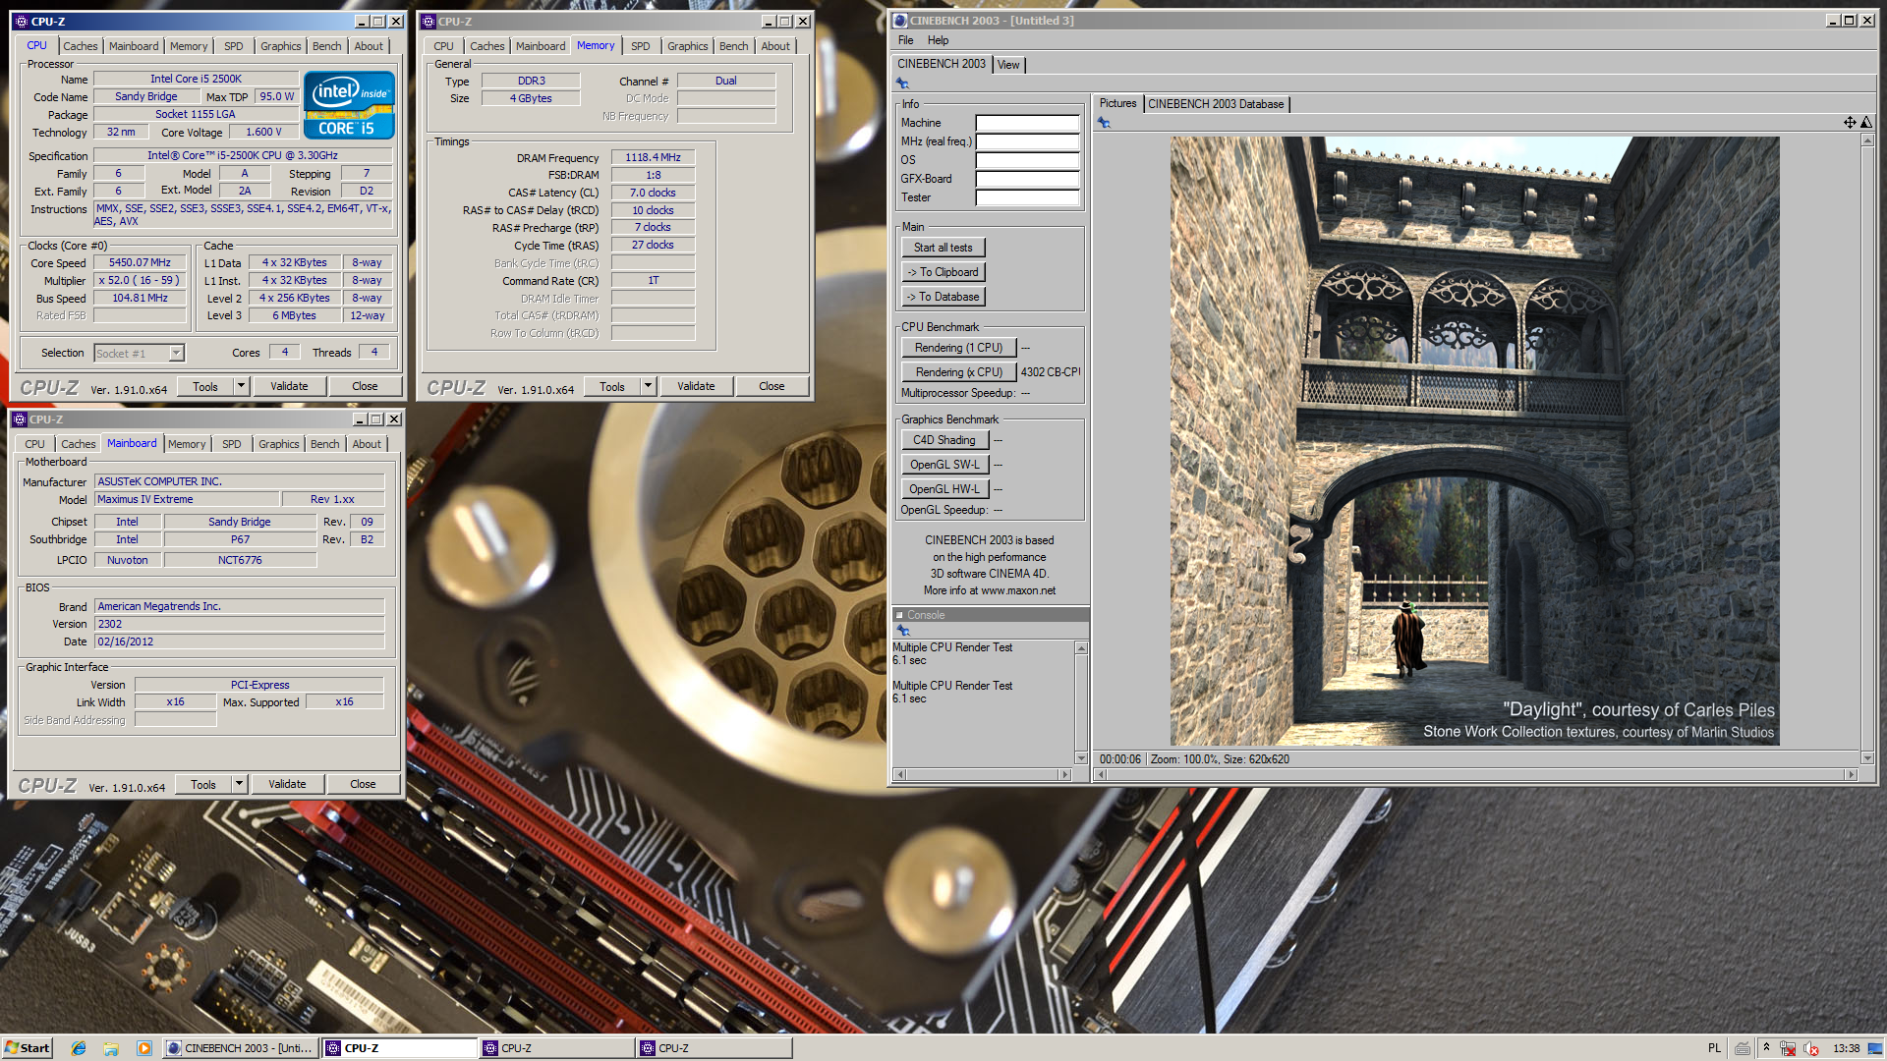Click the console scrollbar down arrow
This screenshot has width=1887, height=1061.
(x=1081, y=757)
